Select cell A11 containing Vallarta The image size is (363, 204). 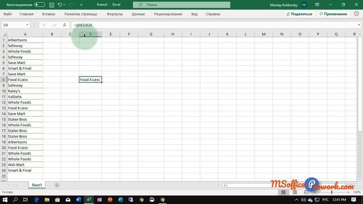point(25,97)
